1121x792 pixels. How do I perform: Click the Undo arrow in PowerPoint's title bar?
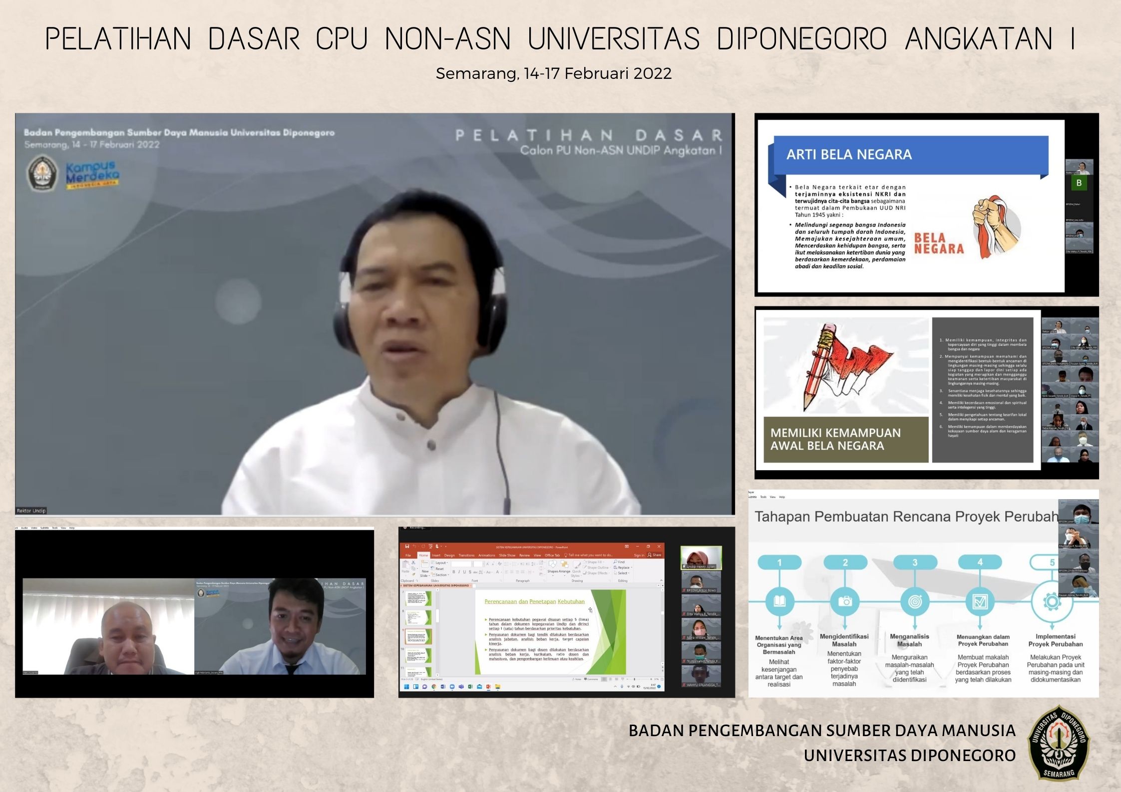click(x=414, y=546)
